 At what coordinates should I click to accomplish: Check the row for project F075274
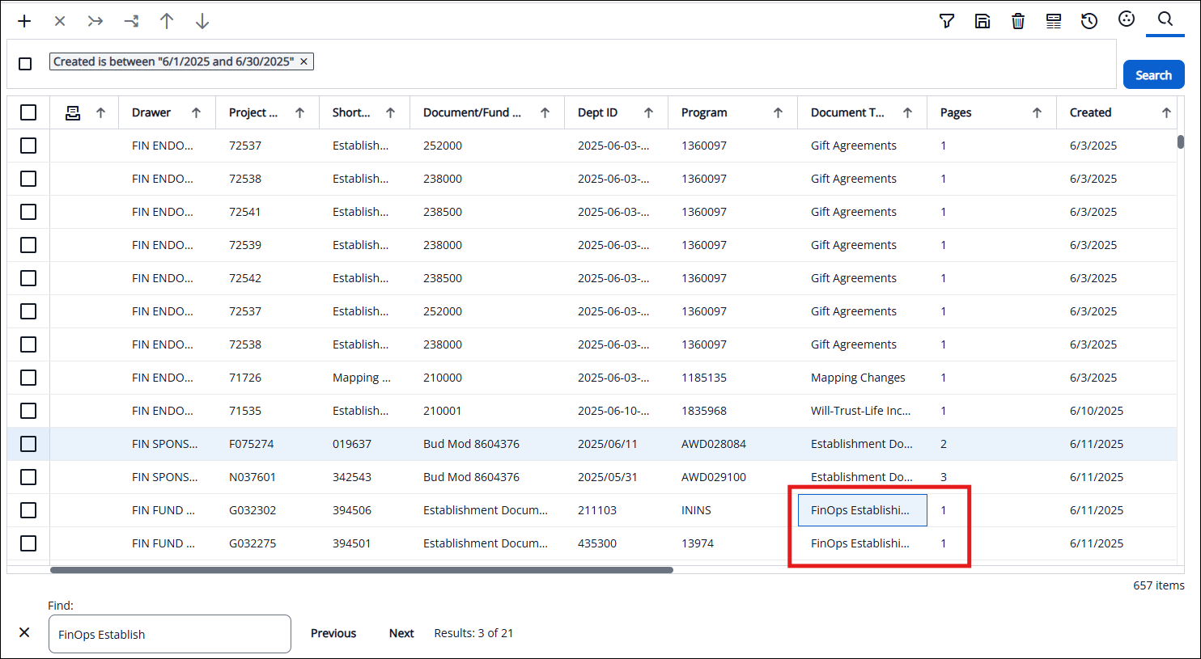pyautogui.click(x=28, y=444)
